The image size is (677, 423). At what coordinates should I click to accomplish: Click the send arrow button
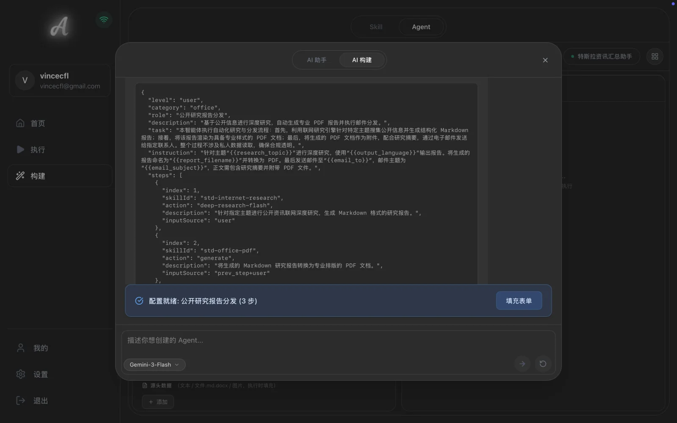coord(522,364)
